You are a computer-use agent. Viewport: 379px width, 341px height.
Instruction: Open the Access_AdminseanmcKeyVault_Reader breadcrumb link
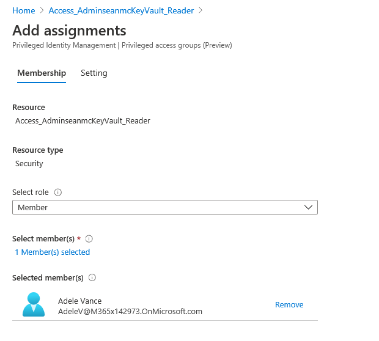click(121, 10)
